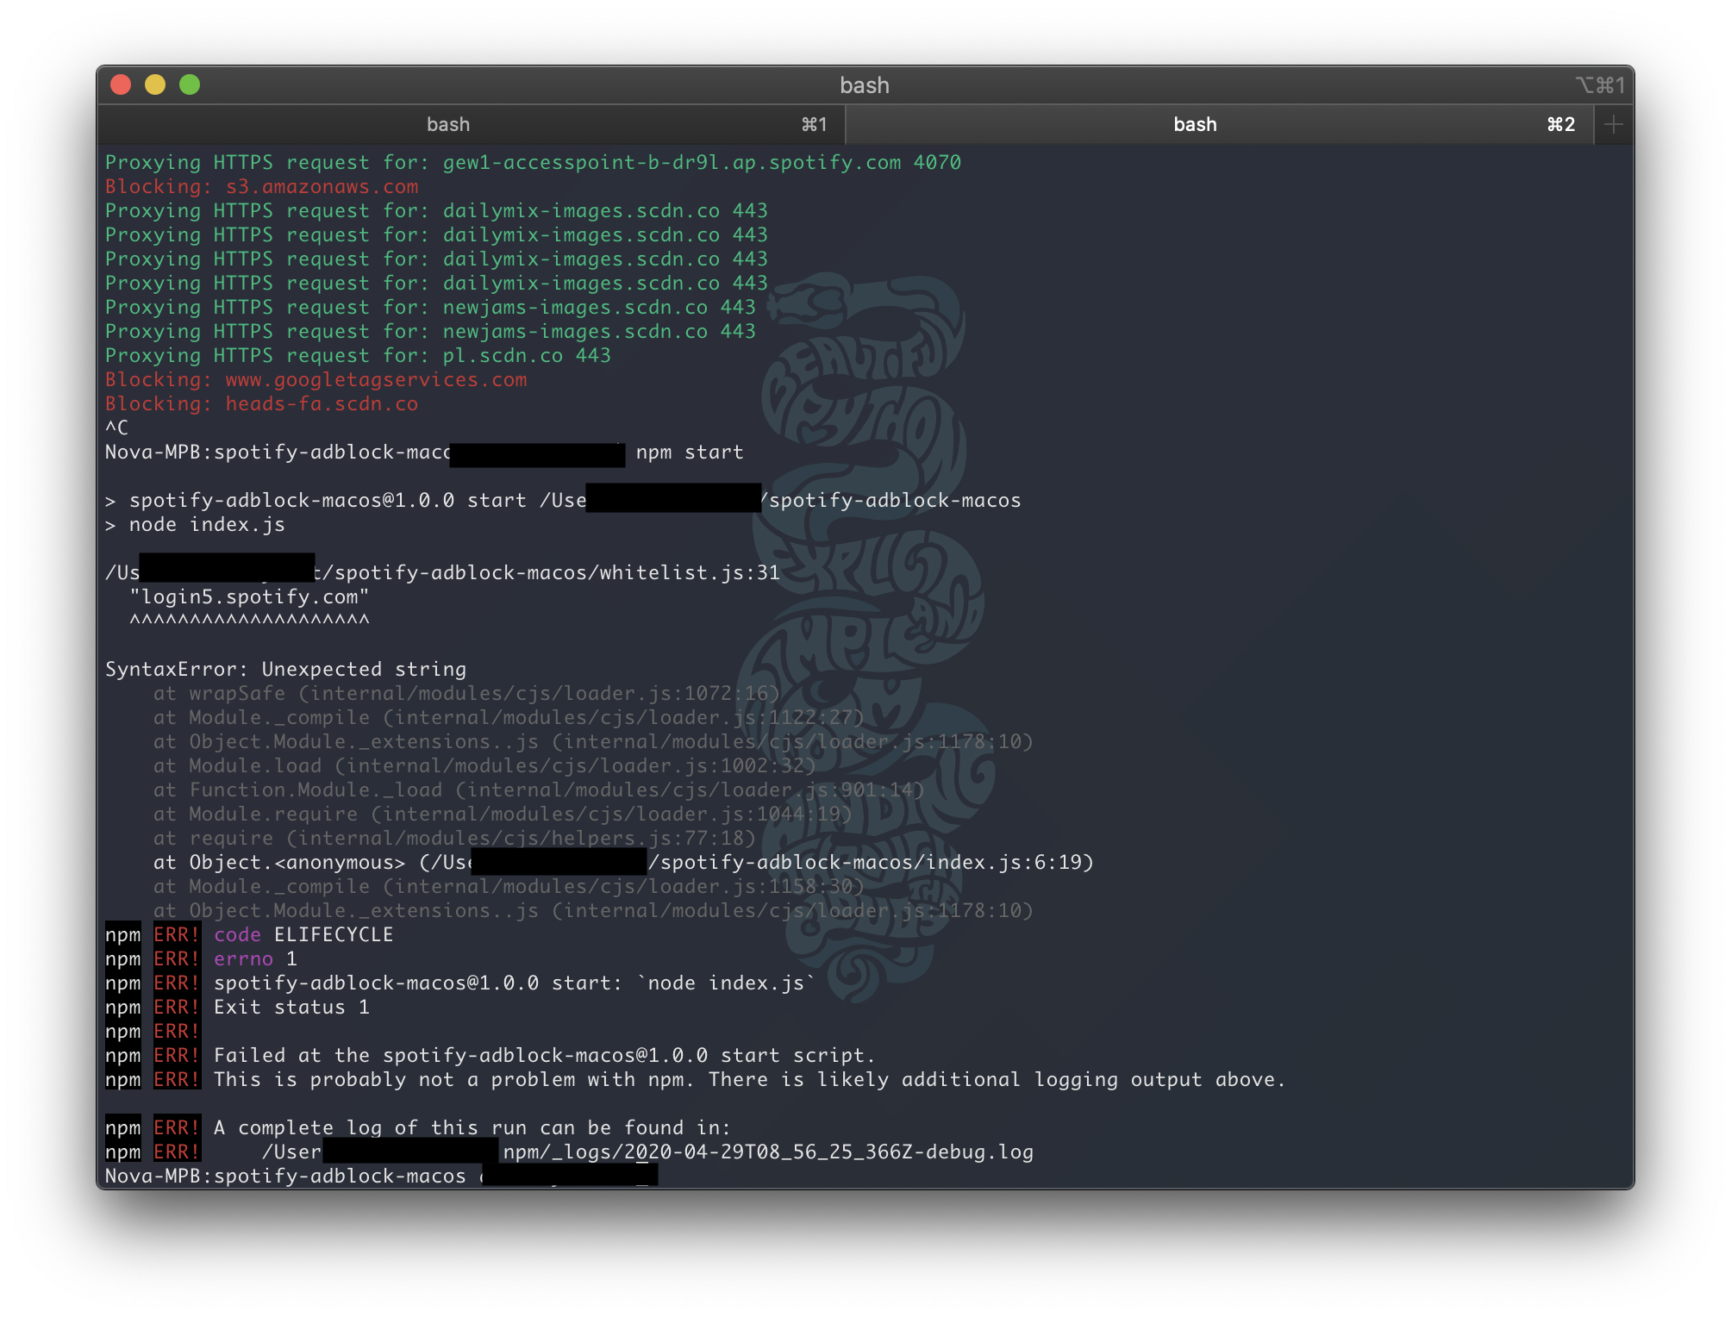The width and height of the screenshot is (1731, 1317).
Task: Minimize the terminal with yellow button
Action: pos(155,84)
